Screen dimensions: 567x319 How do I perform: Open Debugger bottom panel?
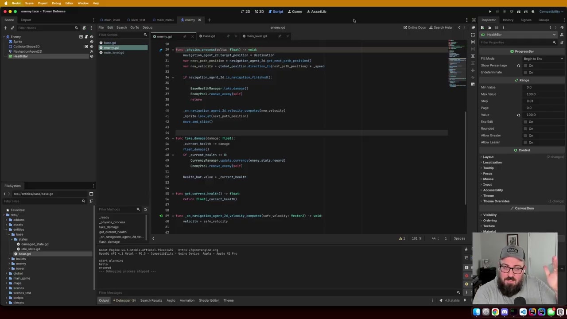tap(124, 300)
